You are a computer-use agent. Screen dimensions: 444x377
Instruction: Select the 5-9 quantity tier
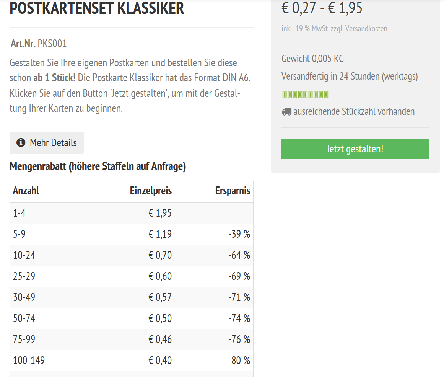(x=20, y=234)
